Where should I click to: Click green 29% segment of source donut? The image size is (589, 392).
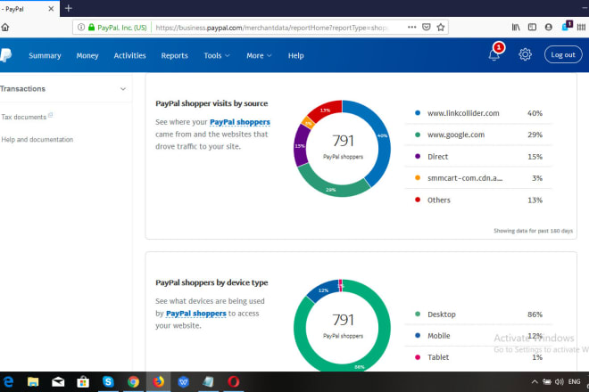[330, 189]
